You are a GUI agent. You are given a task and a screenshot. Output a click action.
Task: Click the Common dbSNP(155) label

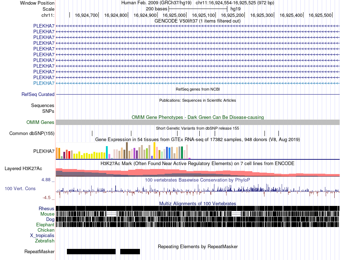coord(32,134)
